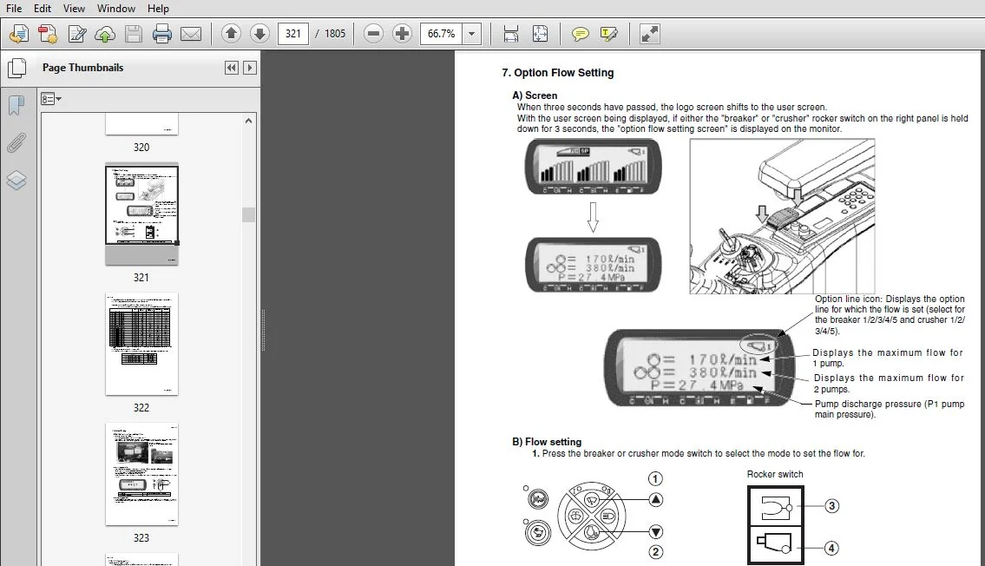The width and height of the screenshot is (985, 566).
Task: Go to previous page with up arrow
Action: tap(231, 33)
